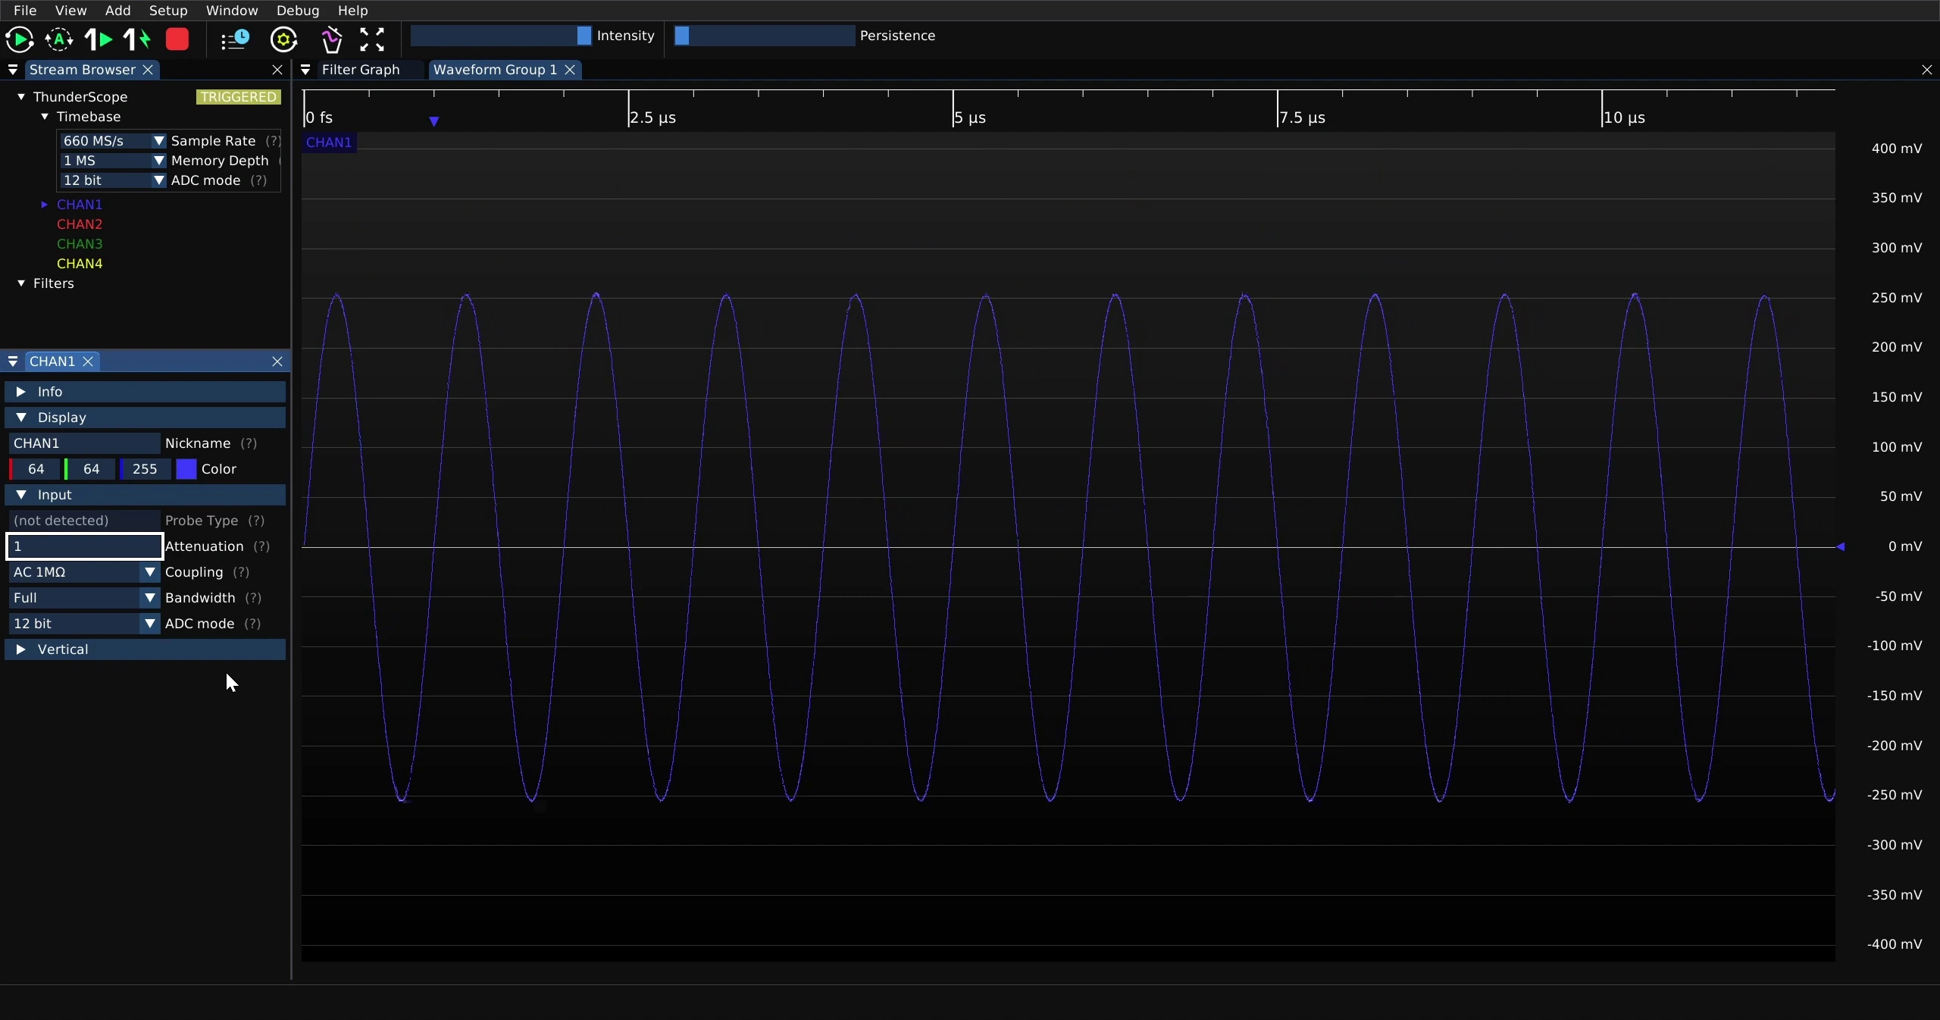Force a single trigger now
The image size is (1940, 1020).
coord(137,39)
